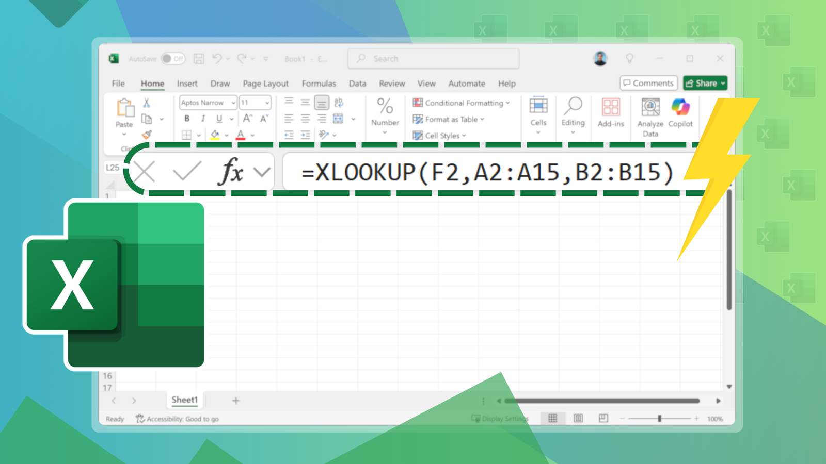Screen dimensions: 826x464
Task: Expand the formula bar with the chevron
Action: click(x=262, y=172)
